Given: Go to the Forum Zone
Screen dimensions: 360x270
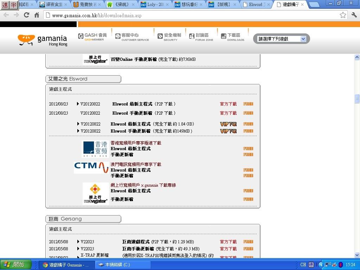Looking at the screenshot, I should 201,37.
